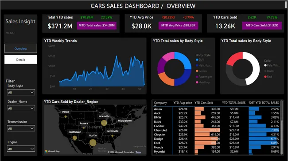Click the MTD Cars Sold purple card
Viewport: 288px width, 161px height.
coord(262,26)
